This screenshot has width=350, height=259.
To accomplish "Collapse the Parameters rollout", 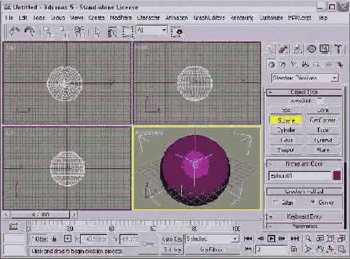I will [304, 226].
